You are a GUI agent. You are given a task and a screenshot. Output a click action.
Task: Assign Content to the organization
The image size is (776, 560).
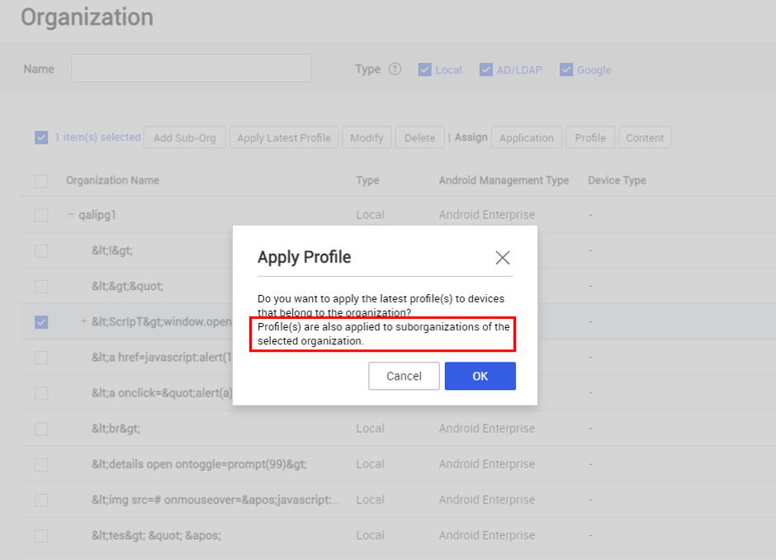tap(645, 137)
